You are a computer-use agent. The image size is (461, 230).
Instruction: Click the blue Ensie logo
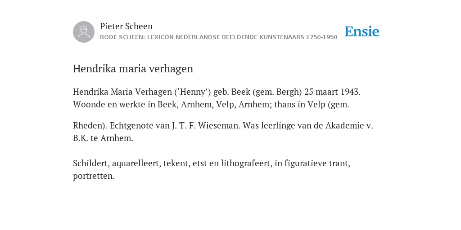[x=362, y=31]
